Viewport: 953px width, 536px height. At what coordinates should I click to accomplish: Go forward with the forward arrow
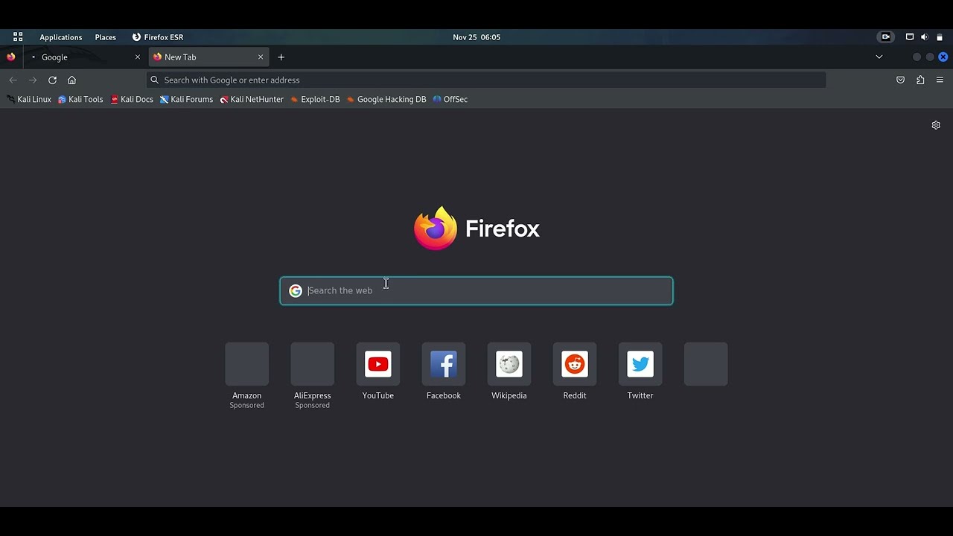33,80
